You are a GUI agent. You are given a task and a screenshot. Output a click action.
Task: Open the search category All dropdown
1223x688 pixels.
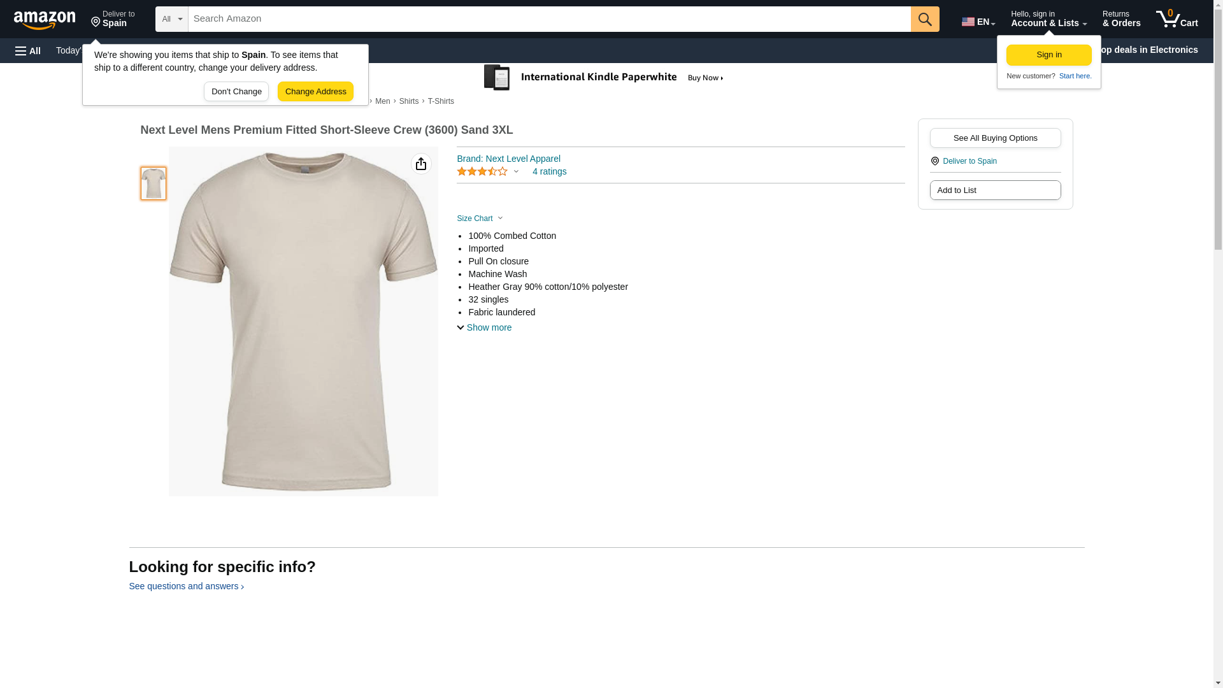click(171, 19)
